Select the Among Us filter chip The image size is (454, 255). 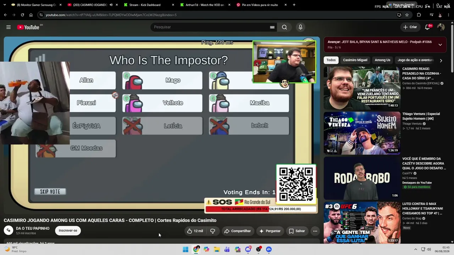[382, 60]
